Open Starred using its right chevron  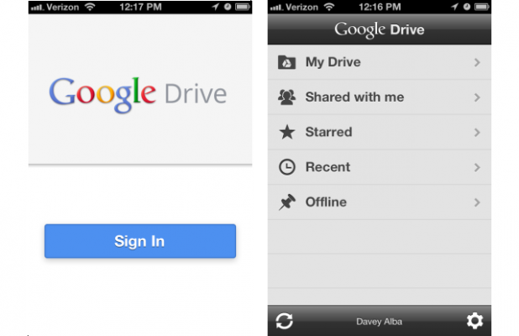pyautogui.click(x=477, y=133)
